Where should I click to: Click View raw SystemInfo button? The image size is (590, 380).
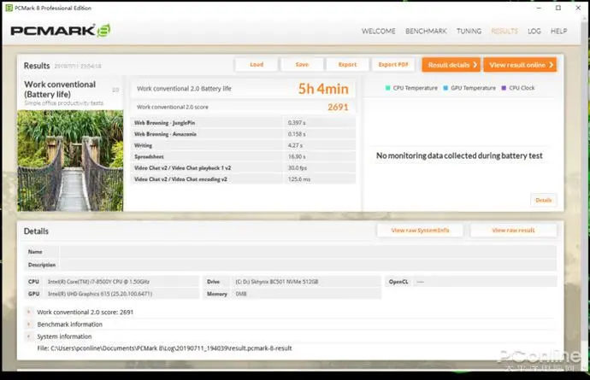(414, 231)
